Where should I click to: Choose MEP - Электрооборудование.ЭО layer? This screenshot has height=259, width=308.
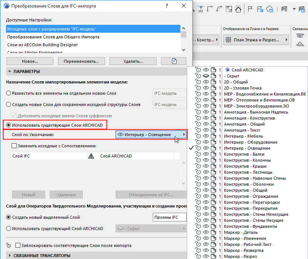click(256, 106)
